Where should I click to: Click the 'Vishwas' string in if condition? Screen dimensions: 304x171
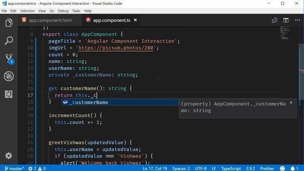(131, 156)
